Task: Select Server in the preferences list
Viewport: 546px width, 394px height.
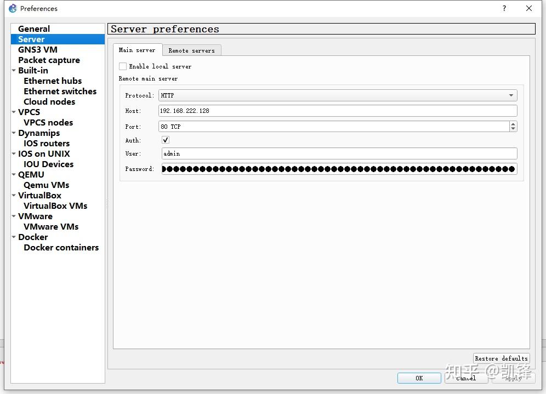Action: click(x=58, y=39)
